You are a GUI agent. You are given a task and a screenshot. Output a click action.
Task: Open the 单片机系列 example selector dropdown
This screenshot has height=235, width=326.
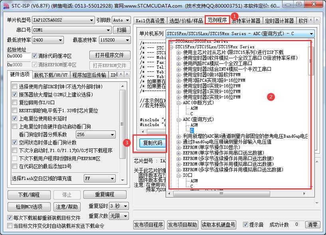coord(240,34)
